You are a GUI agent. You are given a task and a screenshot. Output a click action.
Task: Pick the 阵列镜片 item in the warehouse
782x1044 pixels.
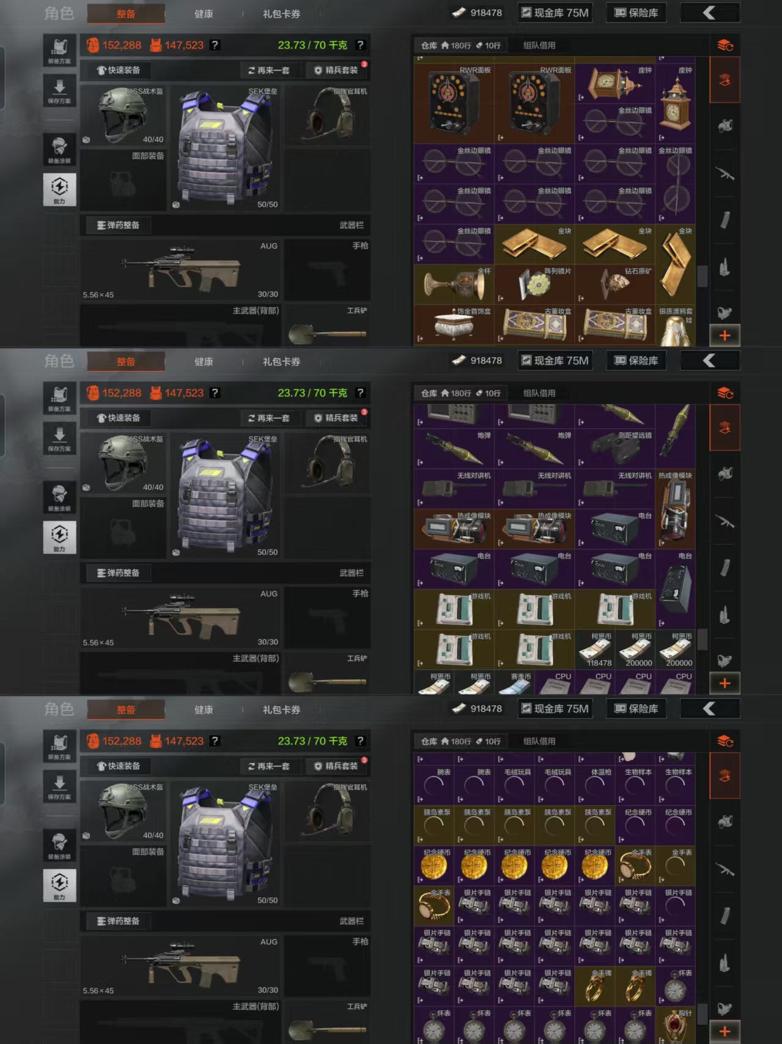(x=534, y=285)
